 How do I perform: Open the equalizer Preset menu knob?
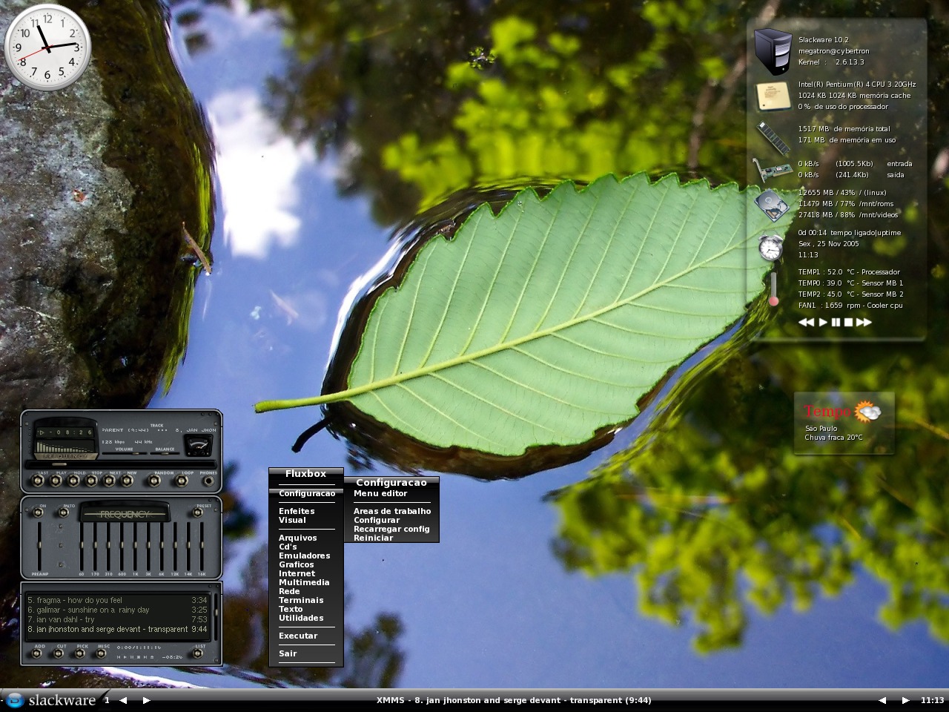(198, 512)
